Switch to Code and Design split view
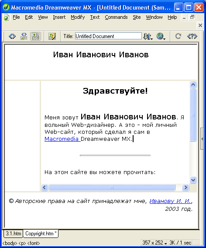This screenshot has height=248, width=206. point(24,36)
